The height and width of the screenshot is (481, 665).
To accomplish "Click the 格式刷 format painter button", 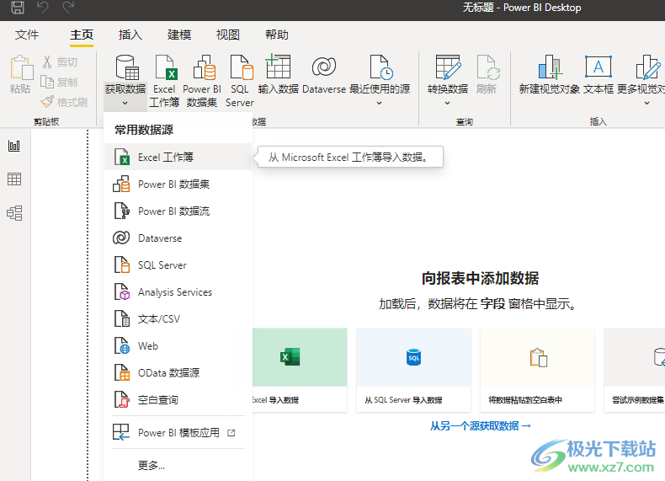I will (64, 102).
